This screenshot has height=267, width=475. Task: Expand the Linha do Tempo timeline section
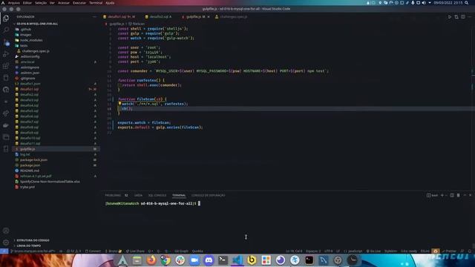coord(28,245)
